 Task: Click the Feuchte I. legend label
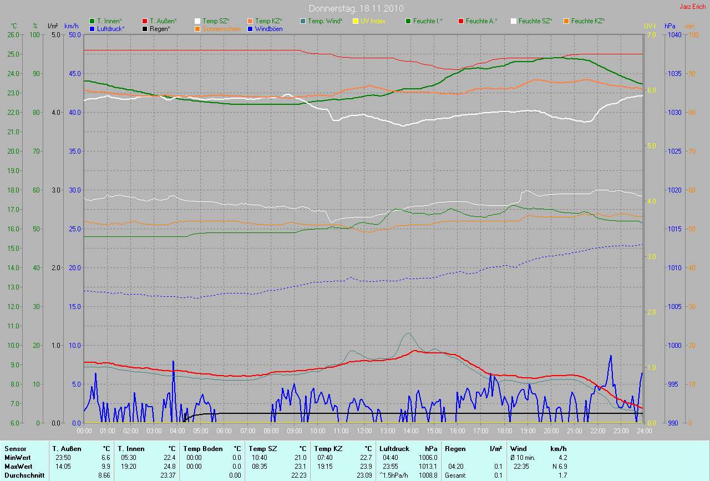click(x=427, y=21)
